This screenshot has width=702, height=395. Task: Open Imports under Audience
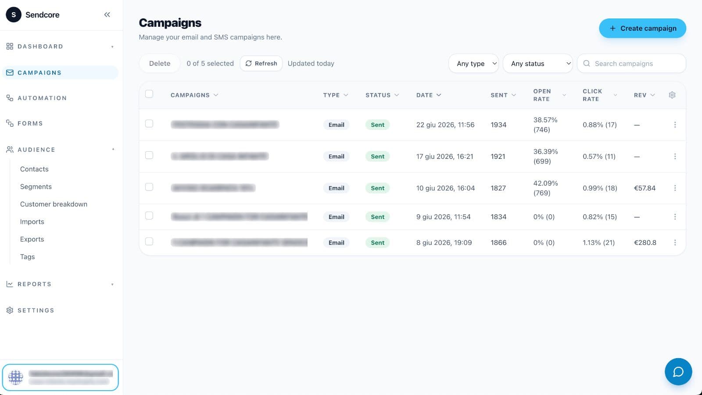[x=32, y=222]
